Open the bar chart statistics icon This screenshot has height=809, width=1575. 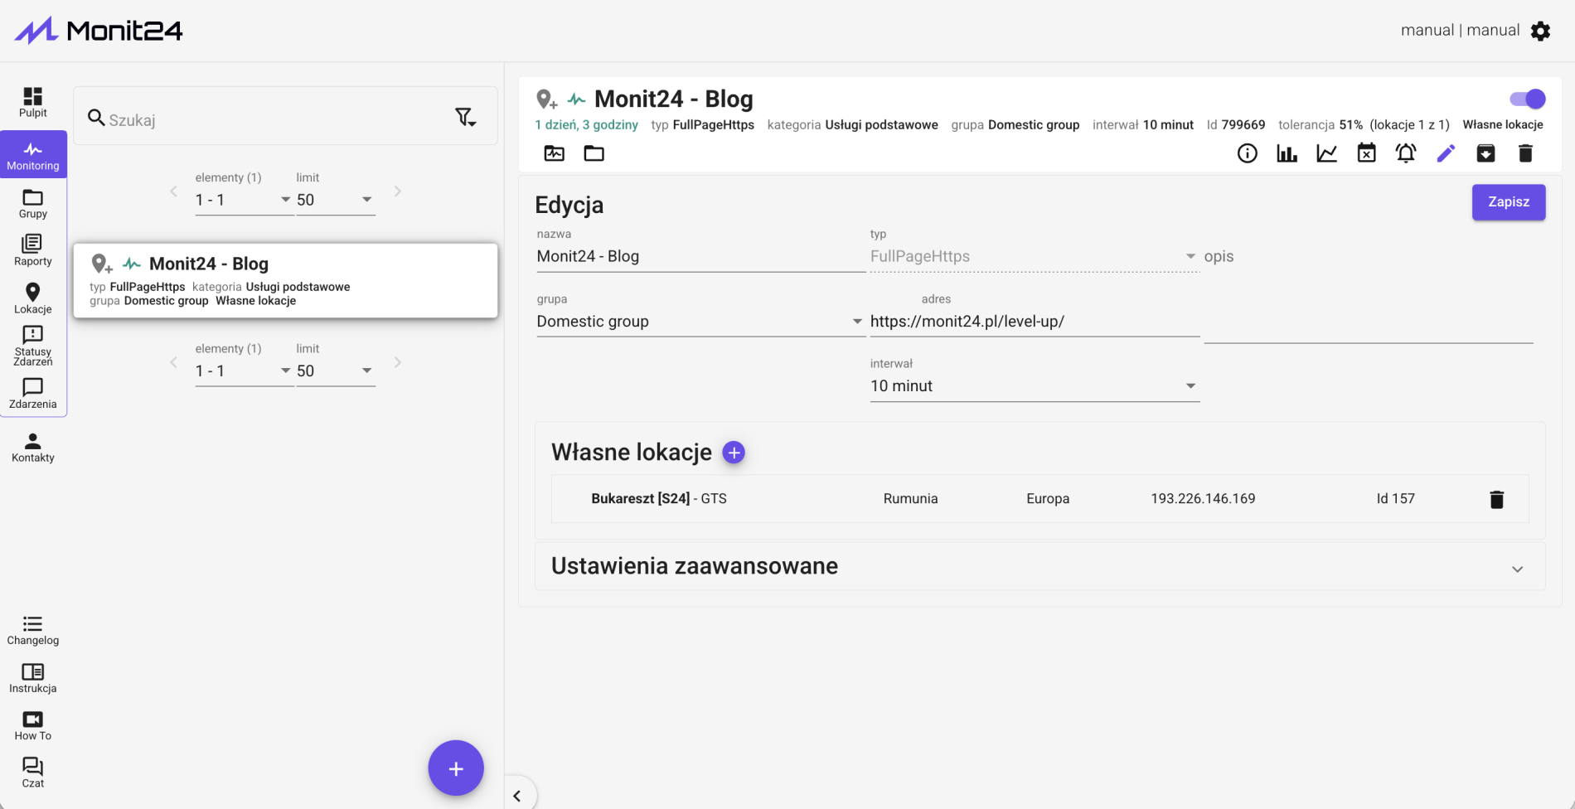[1287, 153]
